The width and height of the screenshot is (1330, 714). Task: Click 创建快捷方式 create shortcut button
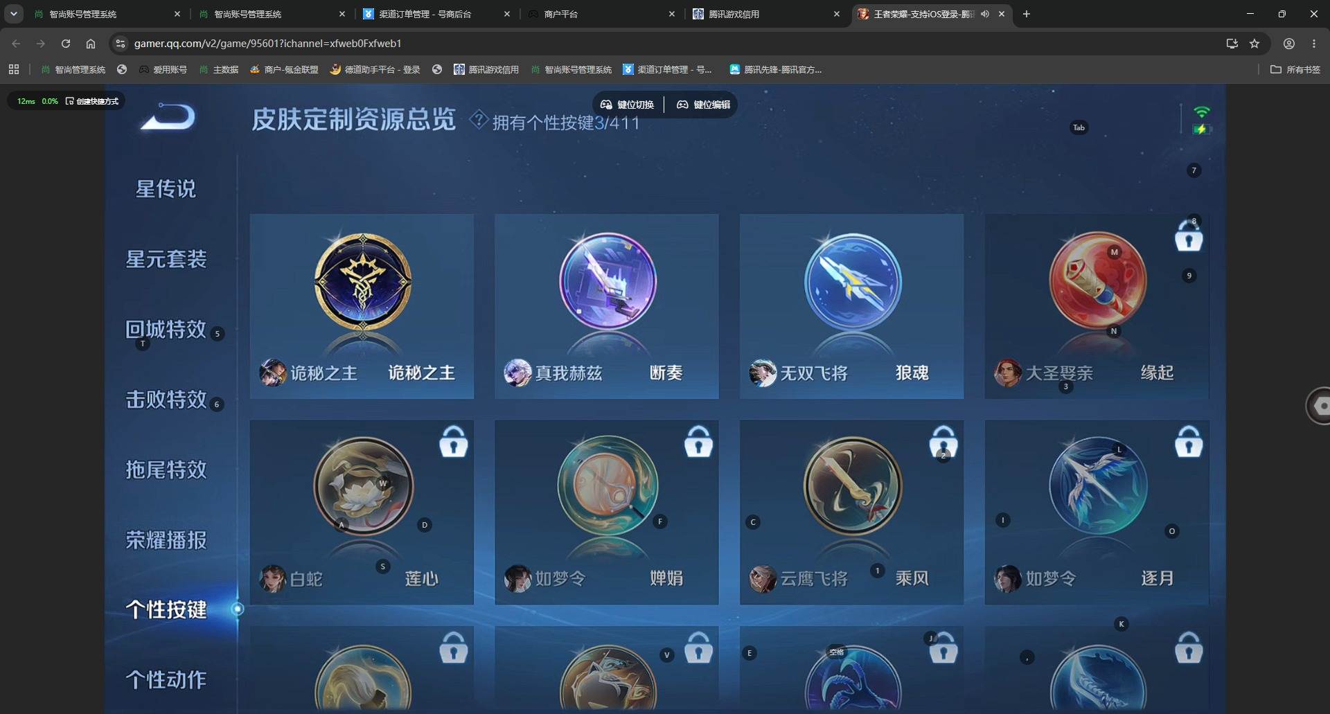point(92,101)
